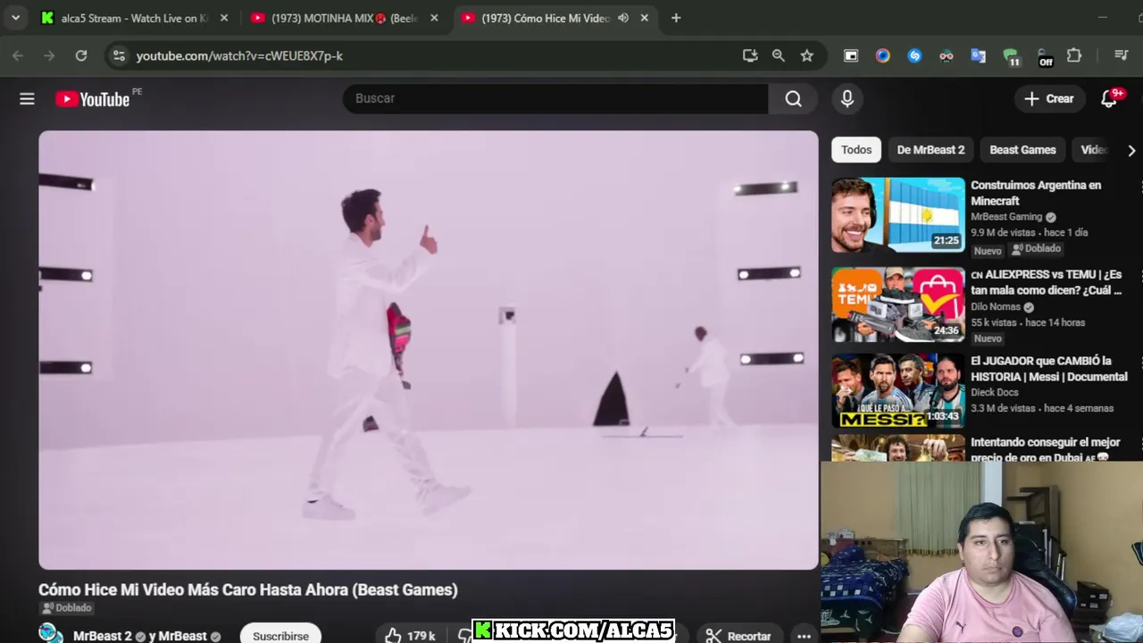The image size is (1143, 643).
Task: Open the Extensions puzzle piece menu
Action: coord(1074,55)
